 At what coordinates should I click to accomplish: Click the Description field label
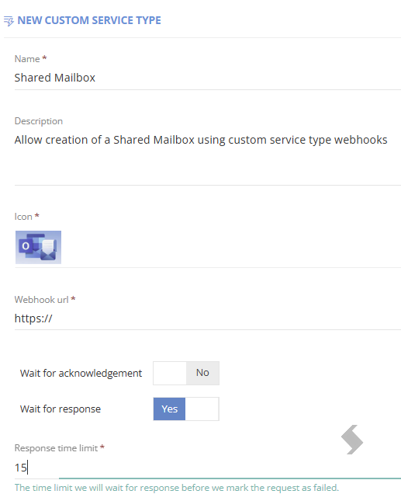pyautogui.click(x=39, y=121)
